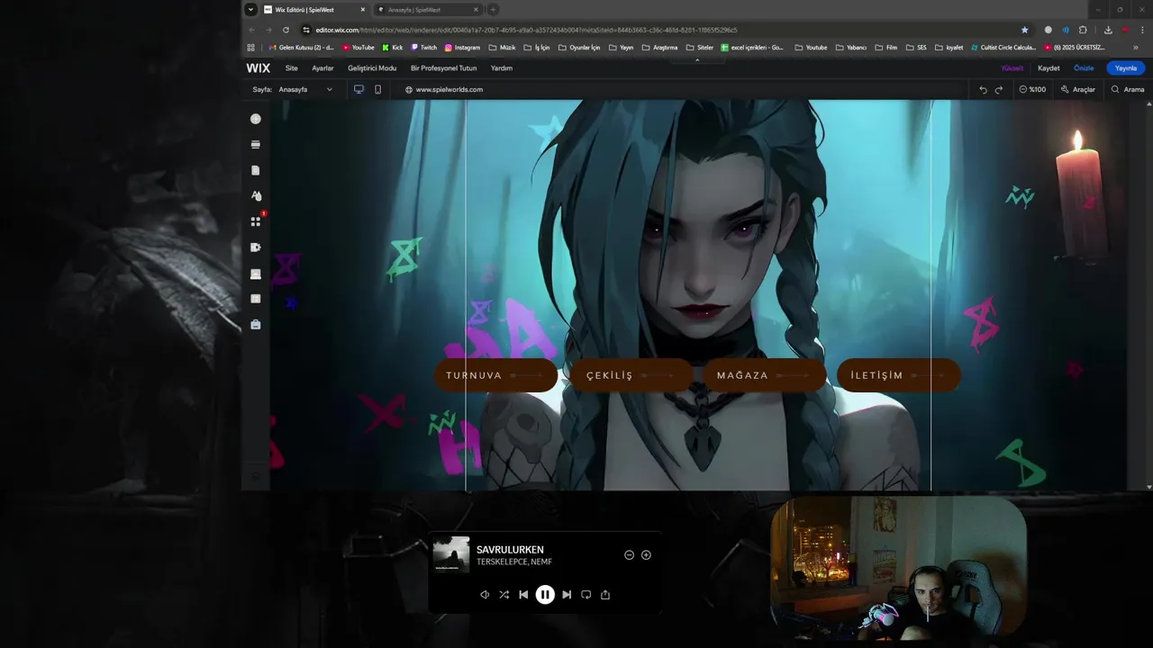This screenshot has width=1153, height=648.
Task: Click the Yayınla publish button
Action: tap(1126, 68)
